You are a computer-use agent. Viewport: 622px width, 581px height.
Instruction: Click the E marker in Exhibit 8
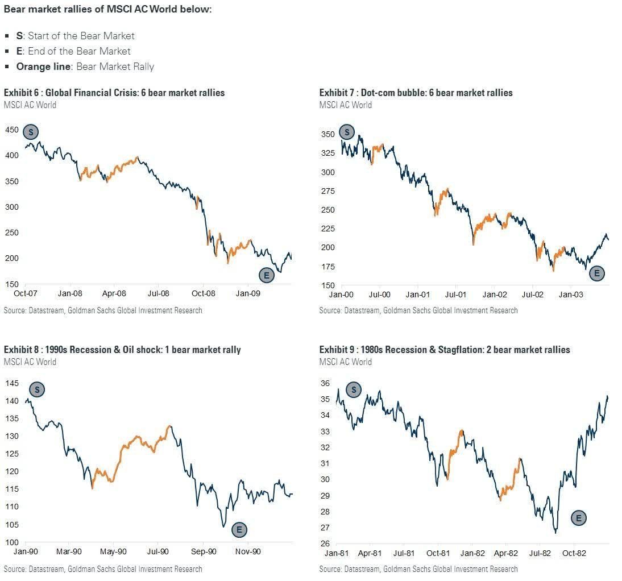click(239, 529)
